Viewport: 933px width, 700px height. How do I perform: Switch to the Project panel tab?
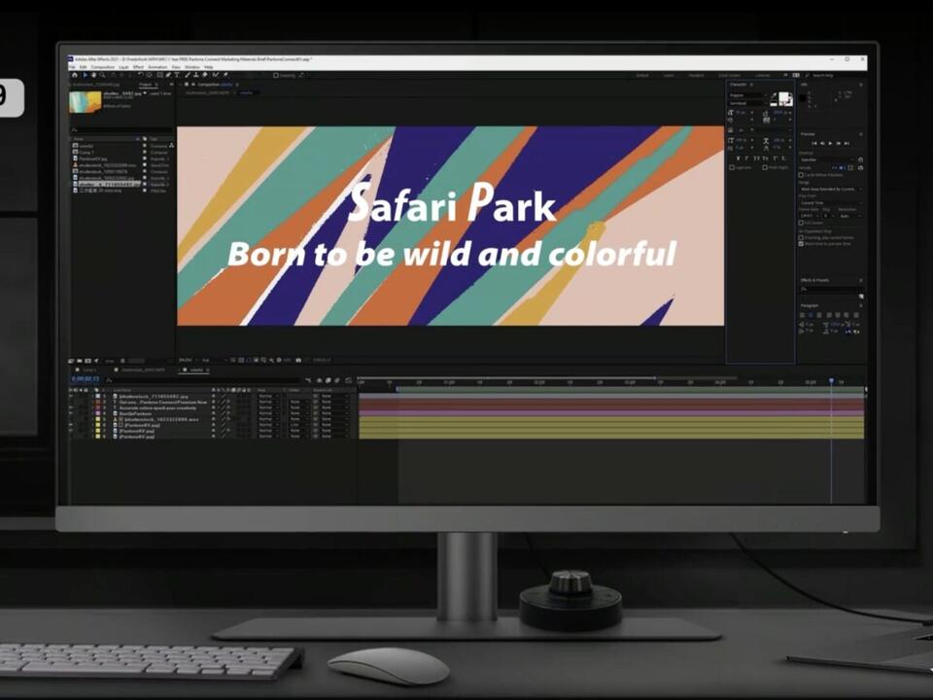coord(147,83)
